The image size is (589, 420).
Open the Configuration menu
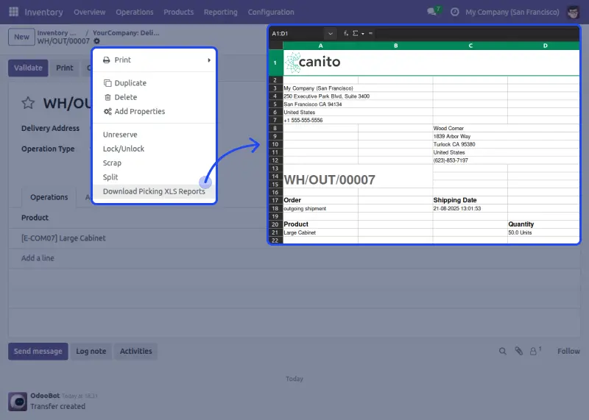coord(271,12)
